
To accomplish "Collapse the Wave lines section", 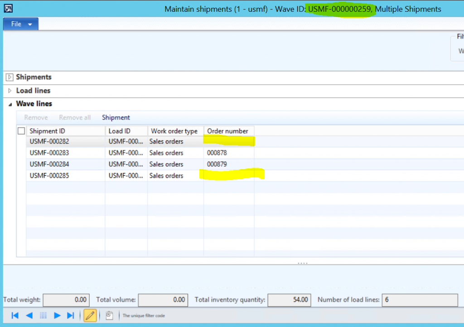I will pyautogui.click(x=10, y=104).
